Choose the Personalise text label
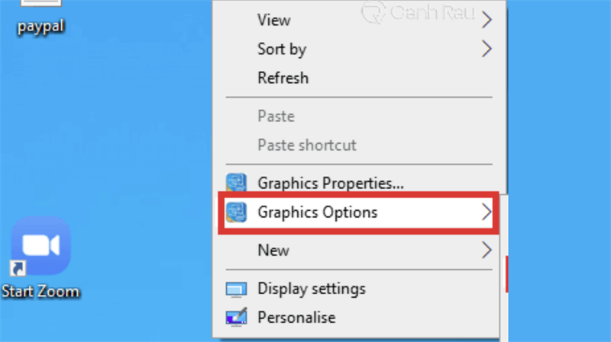Image resolution: width=611 pixels, height=342 pixels. coord(296,317)
